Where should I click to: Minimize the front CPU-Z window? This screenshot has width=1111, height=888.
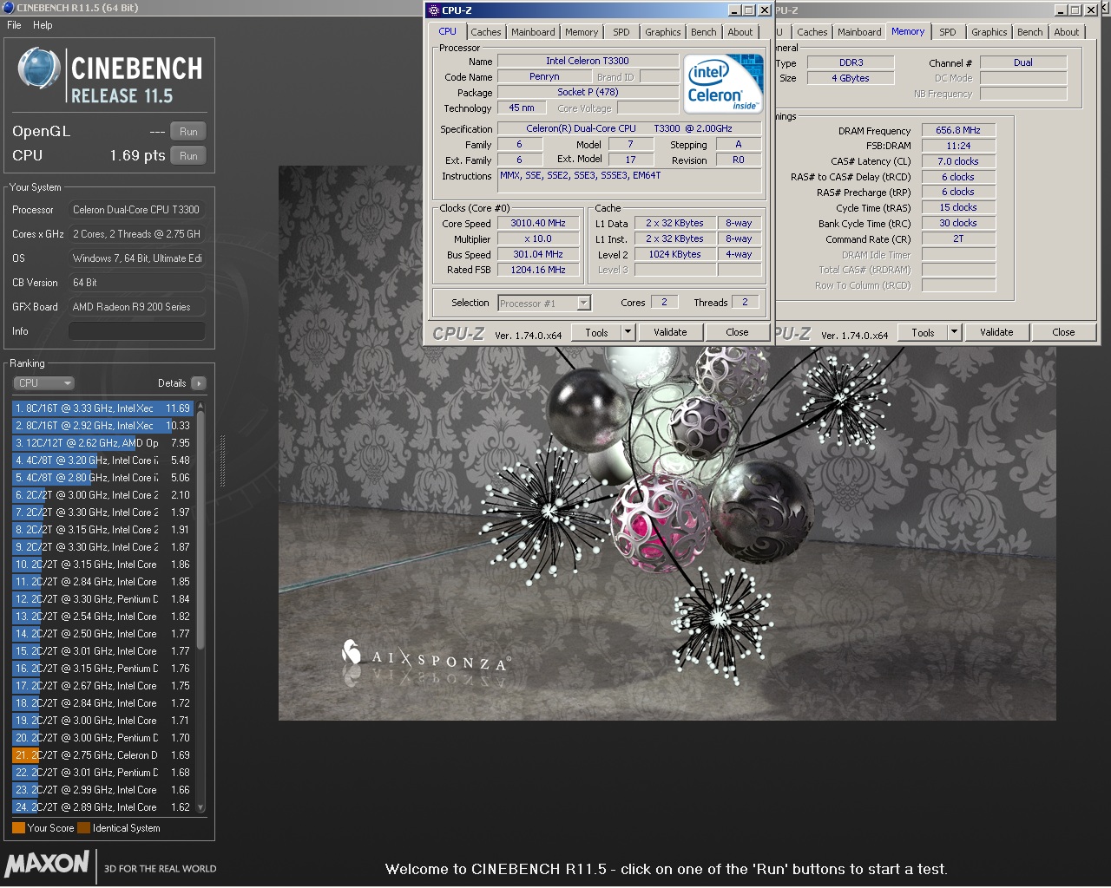[734, 10]
